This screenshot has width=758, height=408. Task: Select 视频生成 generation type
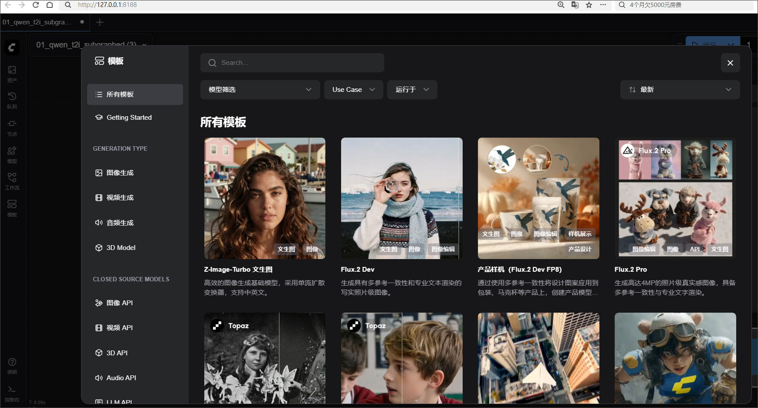[135, 198]
